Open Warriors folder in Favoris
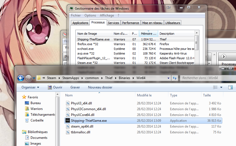Screen dimensions: 236x146 (37, 109)
